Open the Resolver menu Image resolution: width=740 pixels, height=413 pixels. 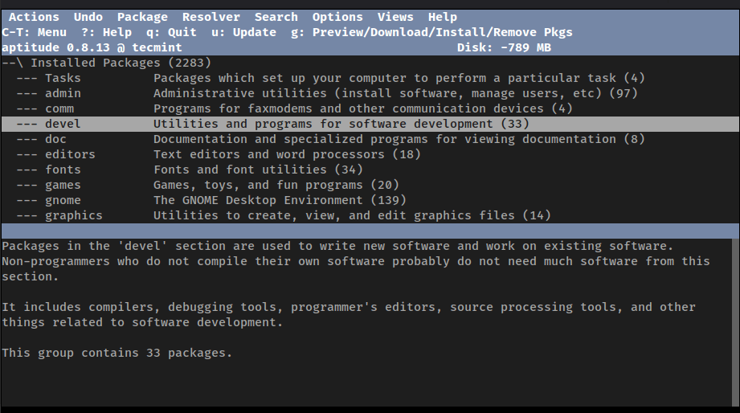[211, 17]
